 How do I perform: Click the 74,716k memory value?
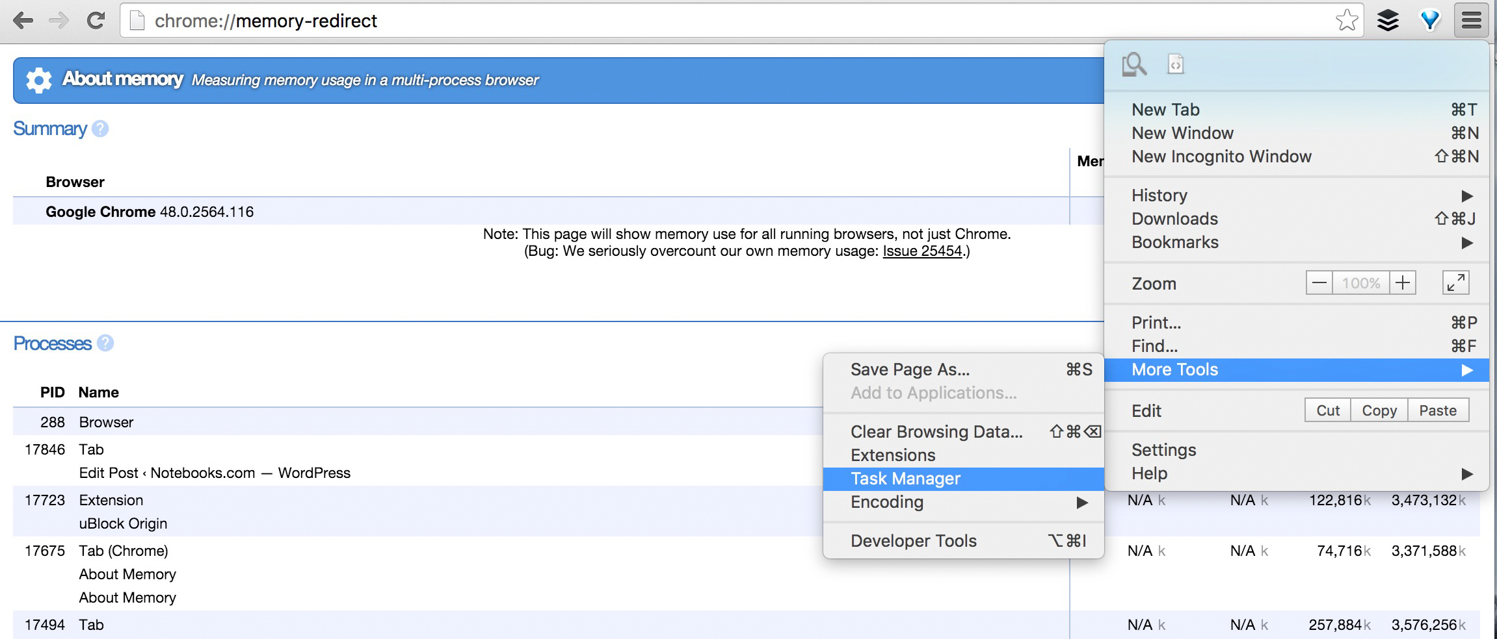[x=1344, y=551]
